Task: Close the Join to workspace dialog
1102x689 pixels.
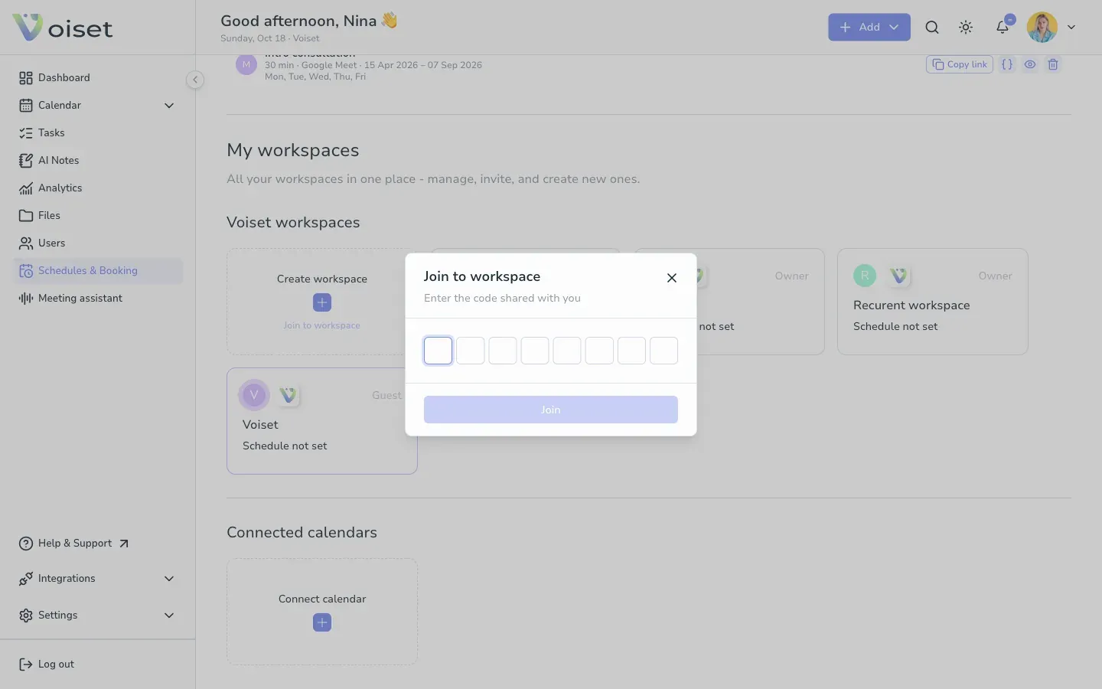Action: 672,278
